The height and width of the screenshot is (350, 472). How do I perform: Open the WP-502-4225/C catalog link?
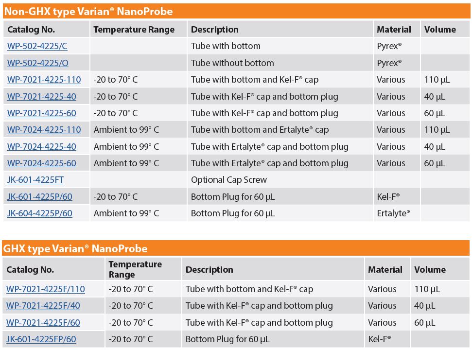tap(37, 46)
